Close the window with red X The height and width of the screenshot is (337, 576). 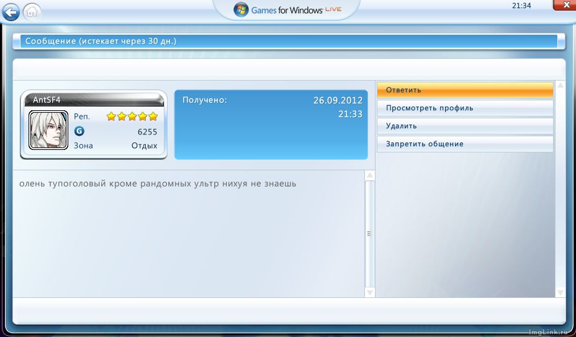(x=565, y=5)
